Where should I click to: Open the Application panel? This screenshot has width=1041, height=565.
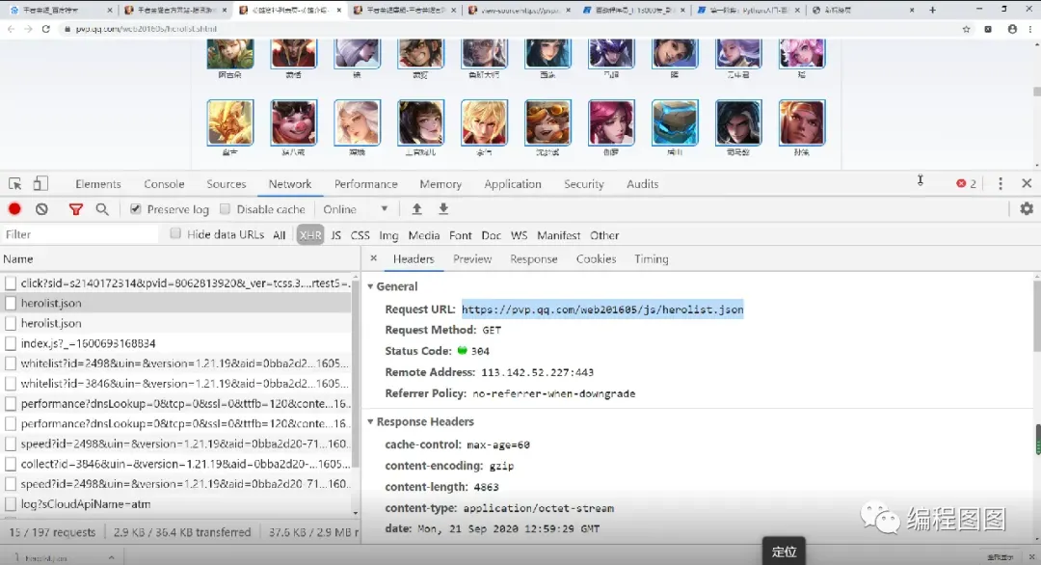click(513, 184)
